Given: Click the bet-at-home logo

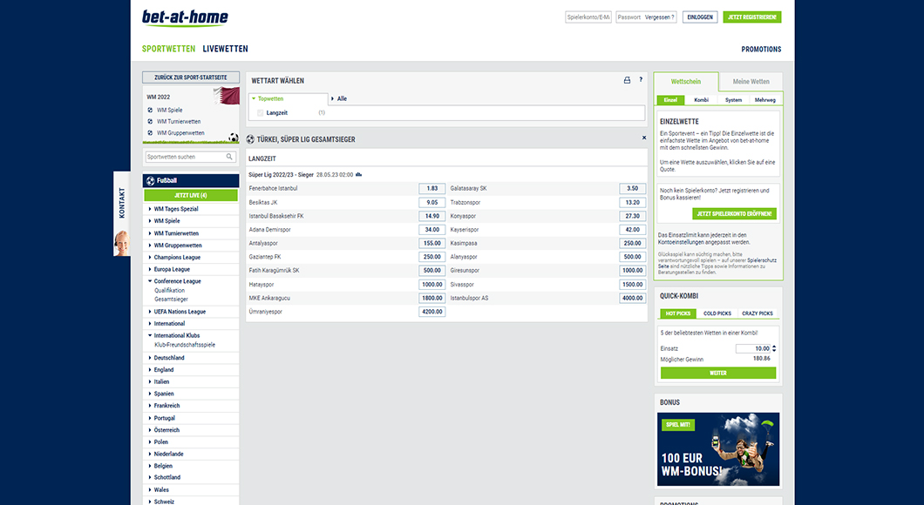Looking at the screenshot, I should pos(185,17).
